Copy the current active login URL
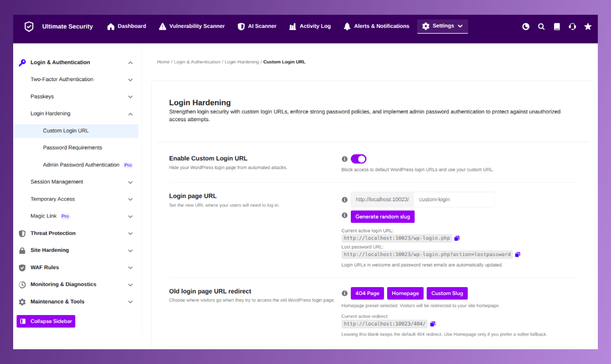Image resolution: width=611 pixels, height=364 pixels. click(x=457, y=238)
